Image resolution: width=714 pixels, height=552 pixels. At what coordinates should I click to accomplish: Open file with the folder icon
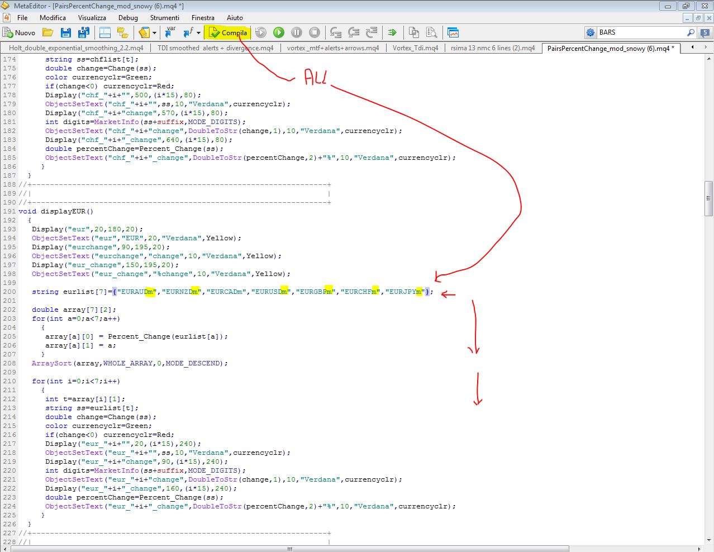[48, 32]
